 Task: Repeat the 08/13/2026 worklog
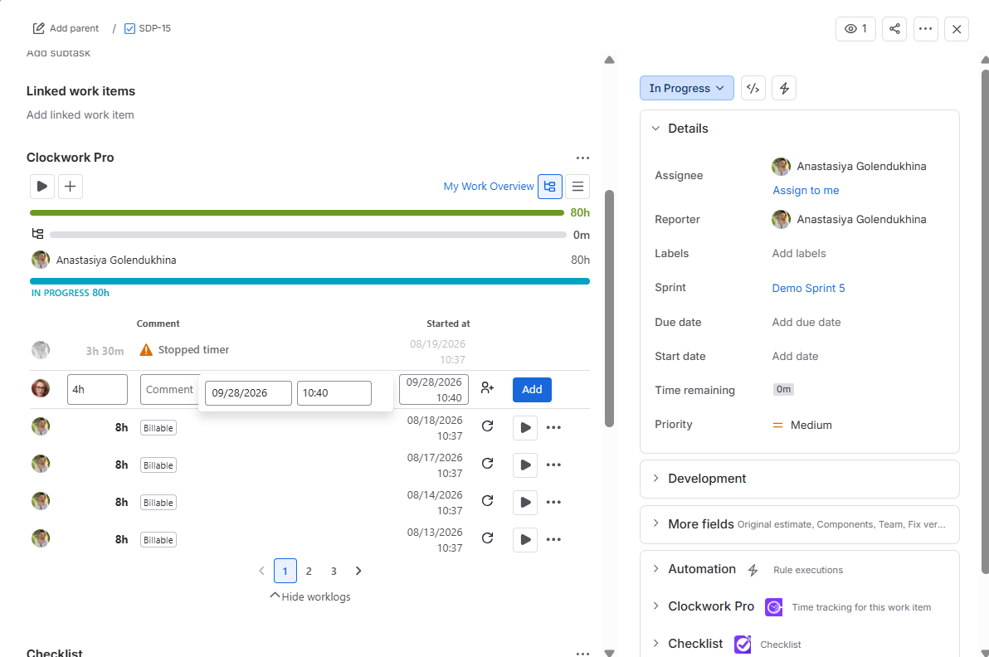(487, 538)
